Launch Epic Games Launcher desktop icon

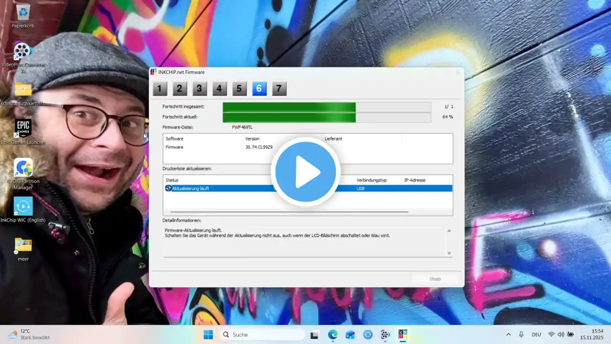click(23, 128)
